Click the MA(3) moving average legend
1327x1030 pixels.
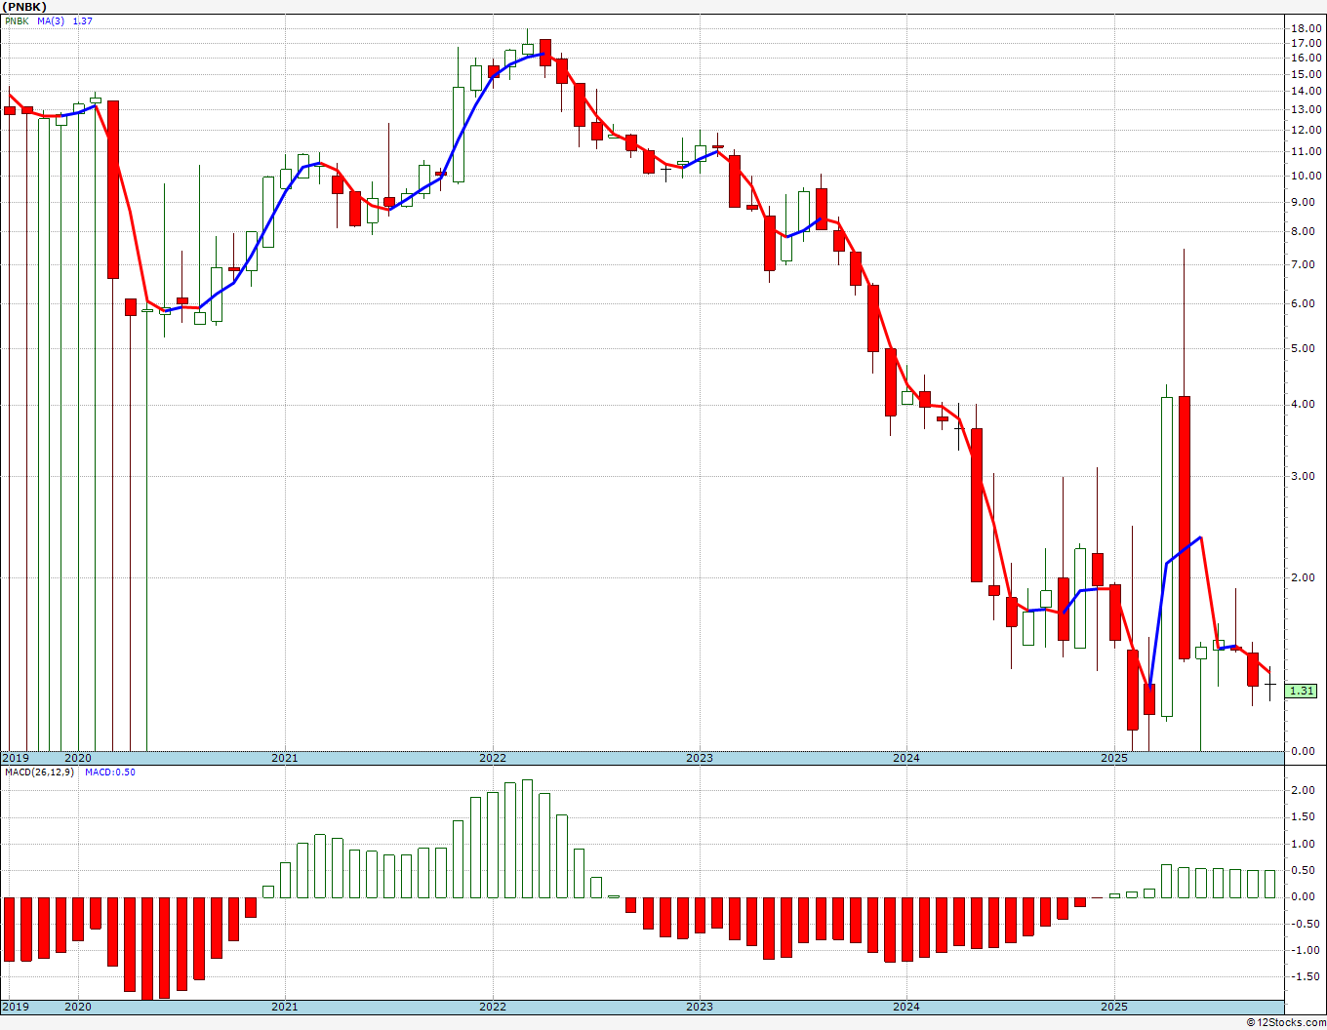[x=52, y=20]
